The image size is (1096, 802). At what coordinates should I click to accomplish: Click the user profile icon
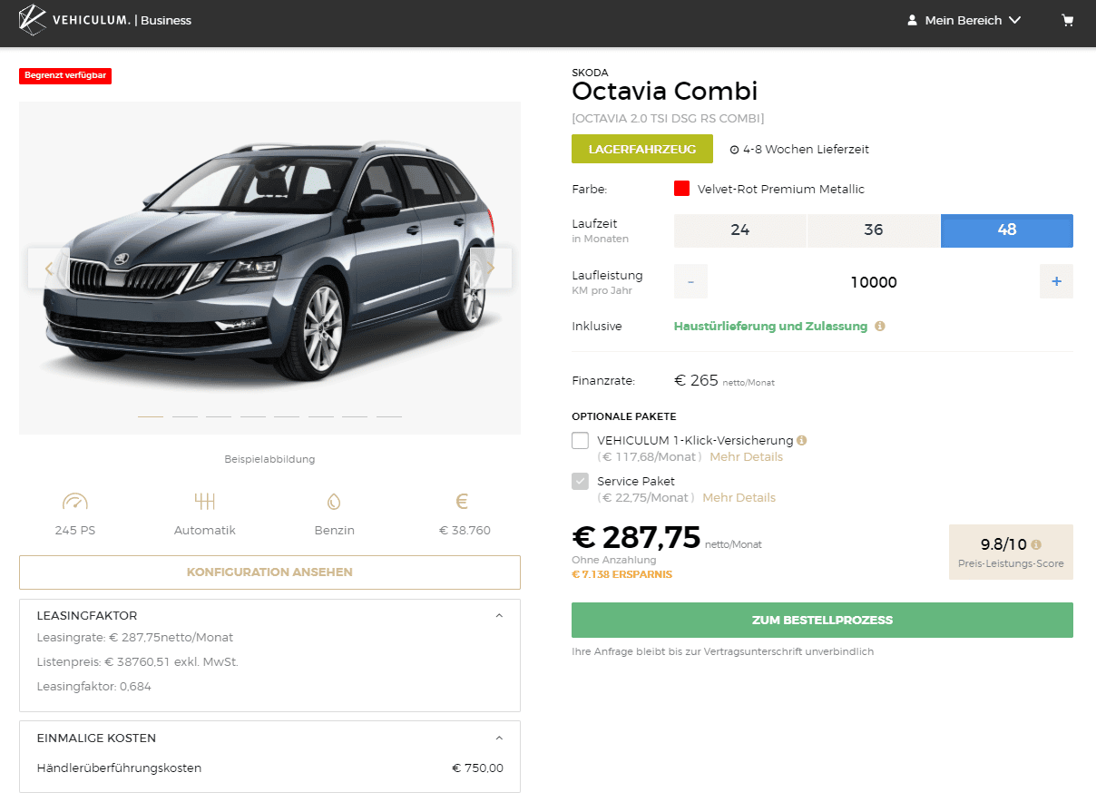[912, 20]
